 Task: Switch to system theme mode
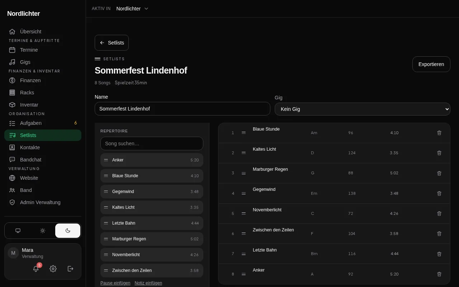tap(18, 231)
